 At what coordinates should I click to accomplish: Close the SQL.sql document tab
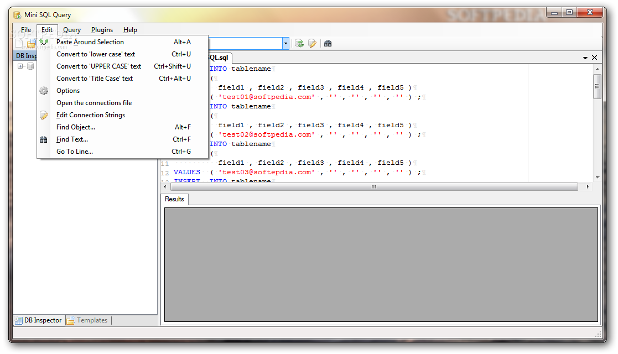[594, 58]
